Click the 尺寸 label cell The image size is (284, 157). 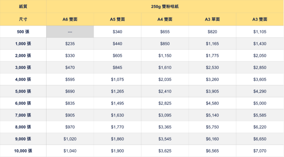click(x=23, y=19)
